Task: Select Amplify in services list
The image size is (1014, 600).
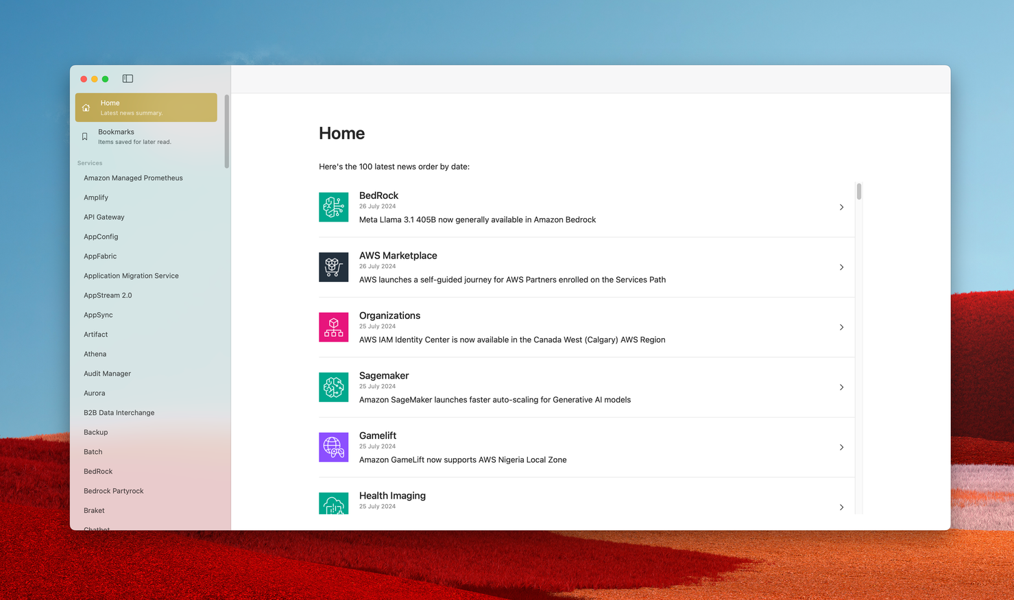Action: click(x=96, y=197)
